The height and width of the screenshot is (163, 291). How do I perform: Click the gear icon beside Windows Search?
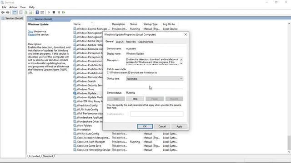75,81
